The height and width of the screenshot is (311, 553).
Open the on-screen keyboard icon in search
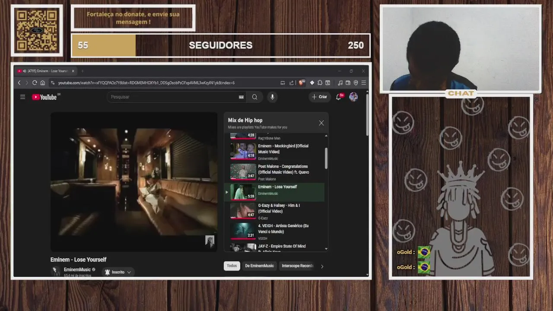[x=241, y=97]
